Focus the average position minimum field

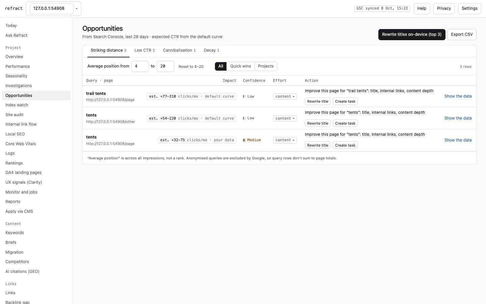pos(140,66)
